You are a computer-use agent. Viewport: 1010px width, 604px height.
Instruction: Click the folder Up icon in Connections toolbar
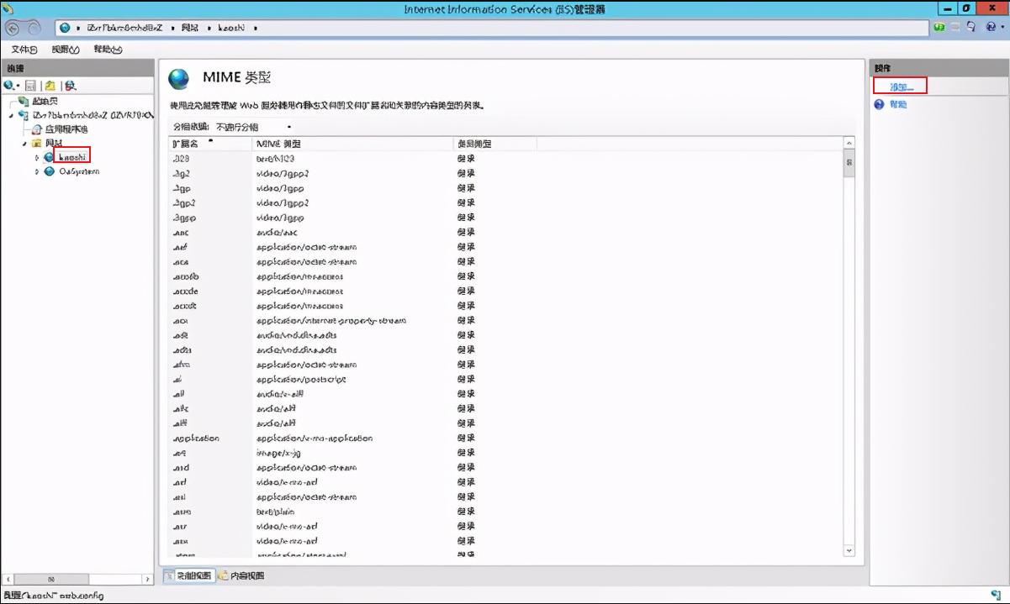(50, 86)
